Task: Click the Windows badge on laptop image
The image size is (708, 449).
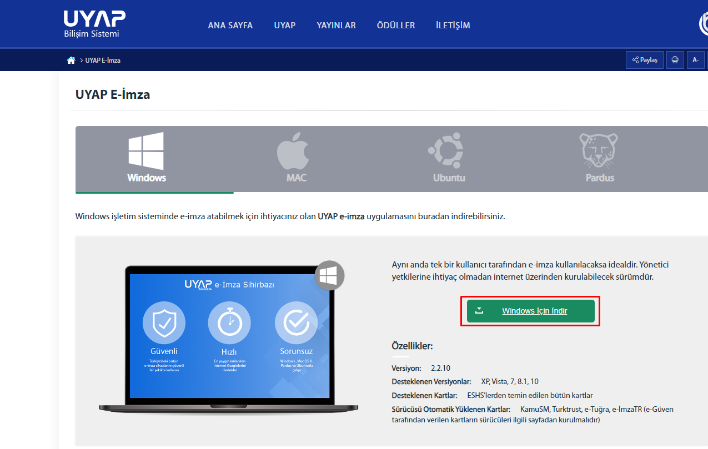Action: point(330,276)
